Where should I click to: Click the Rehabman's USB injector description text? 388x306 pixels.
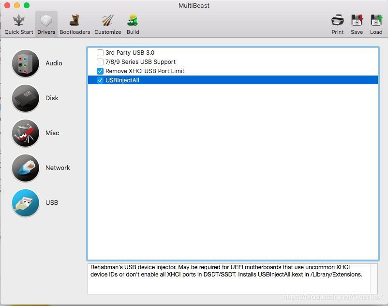coord(226,271)
